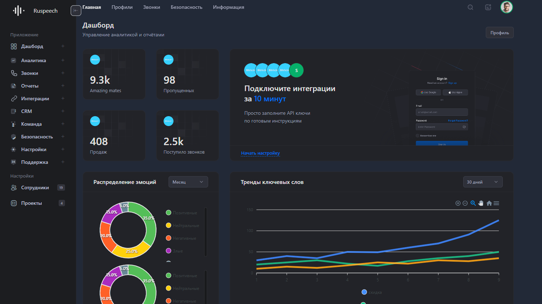Image resolution: width=542 pixels, height=304 pixels.
Task: Click the Профиль button
Action: tap(500, 32)
